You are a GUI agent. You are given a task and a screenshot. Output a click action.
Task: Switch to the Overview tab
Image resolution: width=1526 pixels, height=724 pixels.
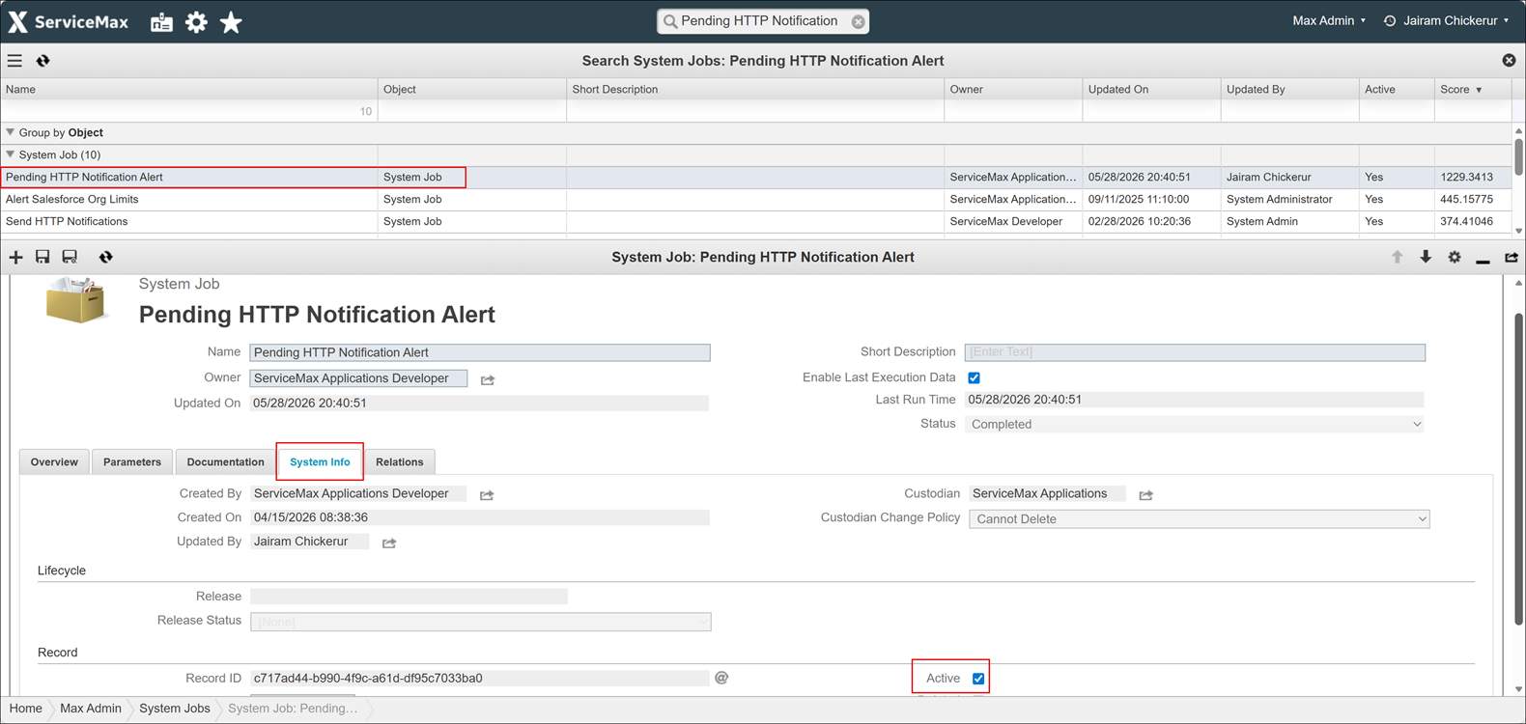click(54, 462)
